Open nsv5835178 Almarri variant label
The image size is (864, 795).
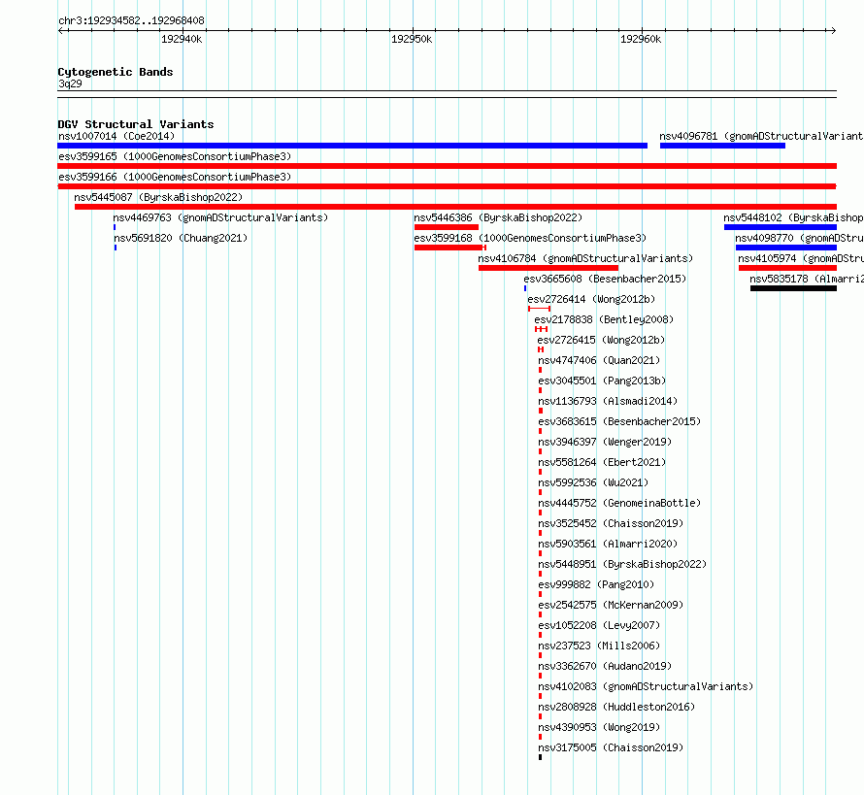coord(806,279)
